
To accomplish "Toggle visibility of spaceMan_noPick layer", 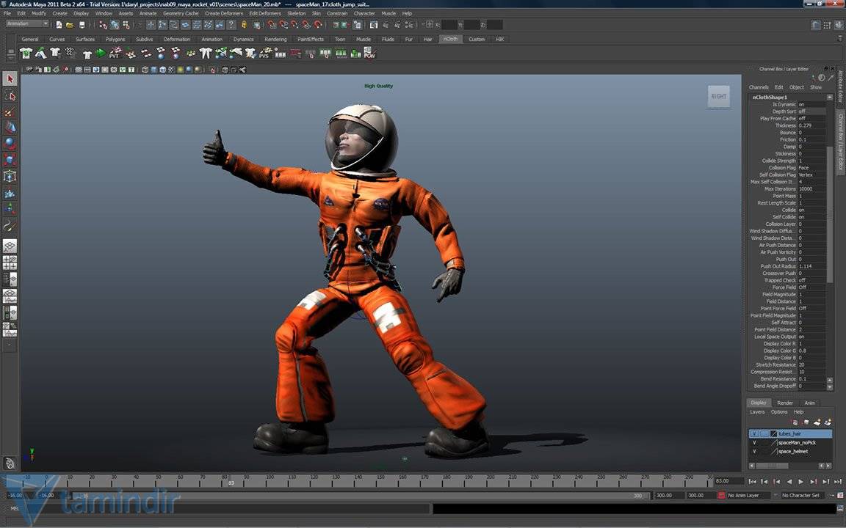I will tap(754, 443).
